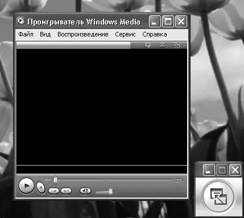Click the Play button in player controls
This screenshot has width=244, height=218.
[26, 186]
